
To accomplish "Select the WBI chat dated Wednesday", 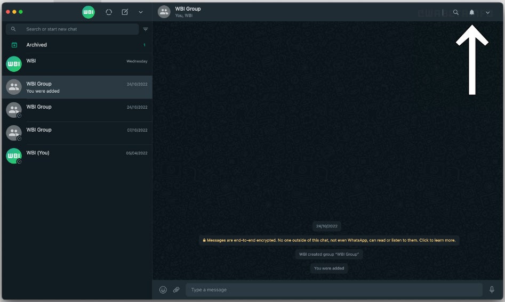I will [77, 64].
